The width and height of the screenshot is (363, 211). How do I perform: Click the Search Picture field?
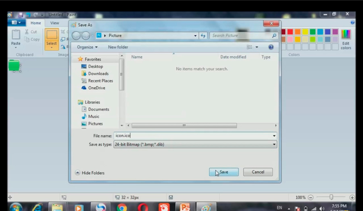click(241, 35)
